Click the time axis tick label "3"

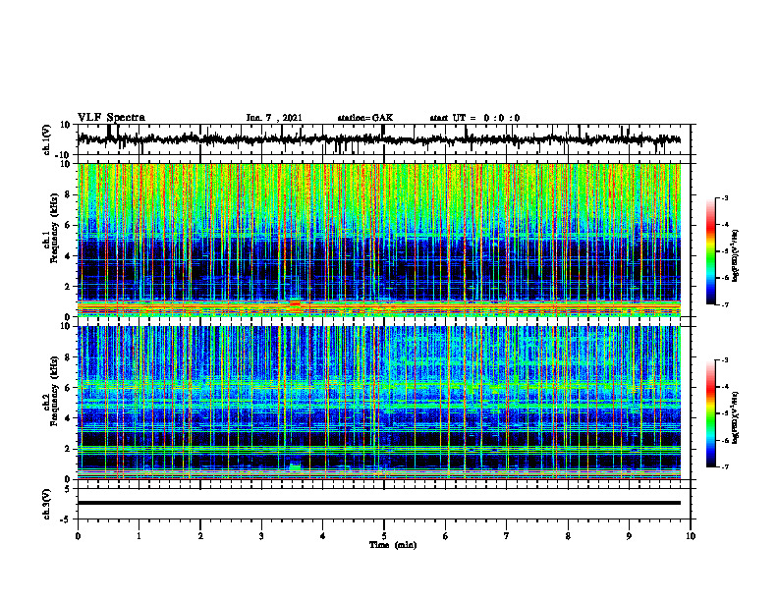click(x=261, y=536)
